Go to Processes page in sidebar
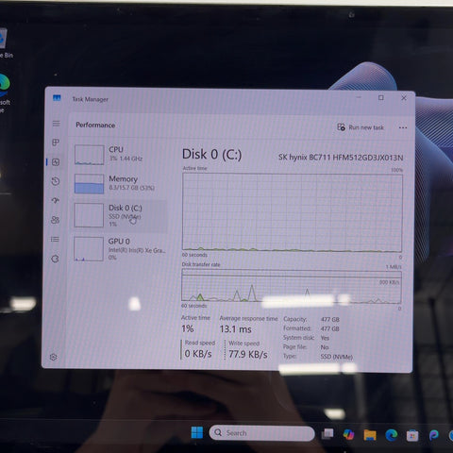 (x=56, y=143)
